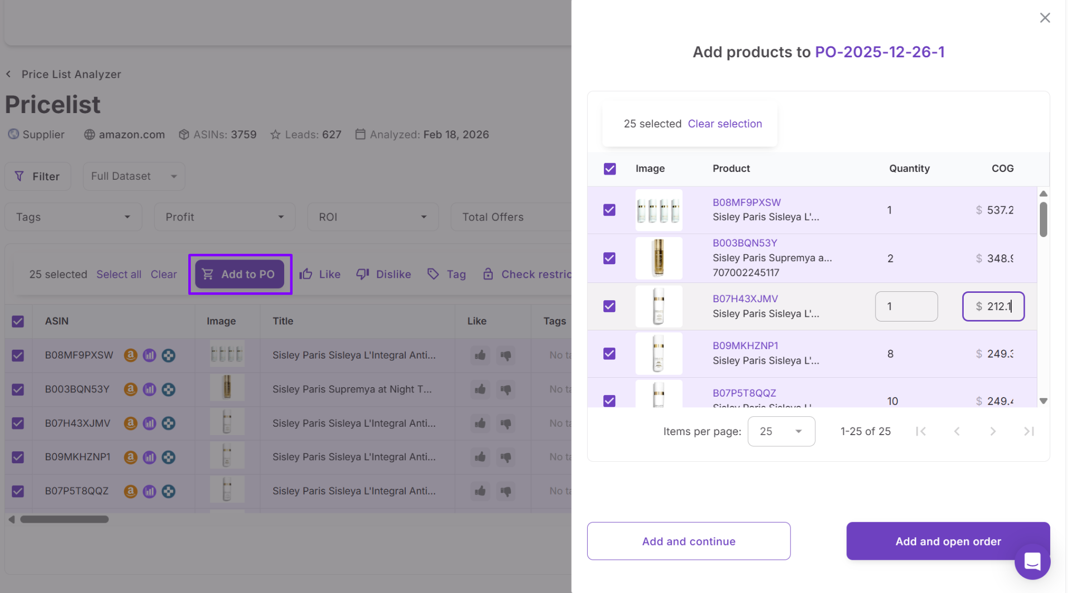Give a thumbs up to the Supremya at Night product
1068x593 pixels.
(479, 389)
